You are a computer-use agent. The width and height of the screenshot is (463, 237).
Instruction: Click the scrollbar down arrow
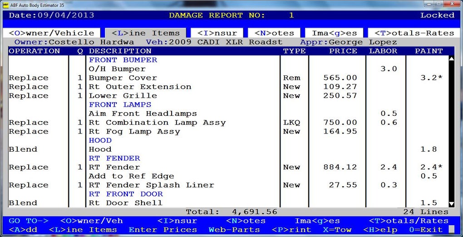tap(451, 203)
